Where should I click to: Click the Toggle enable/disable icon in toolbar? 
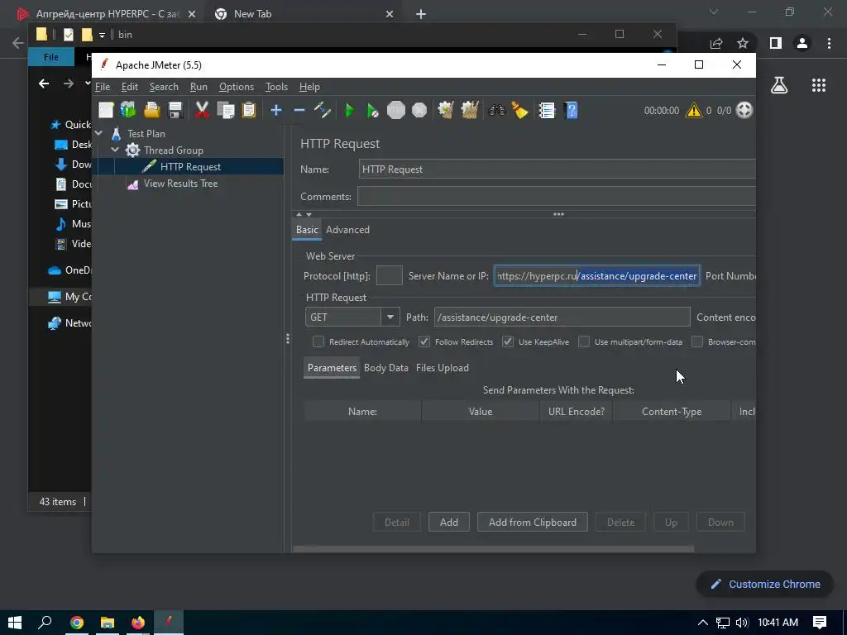[323, 110]
